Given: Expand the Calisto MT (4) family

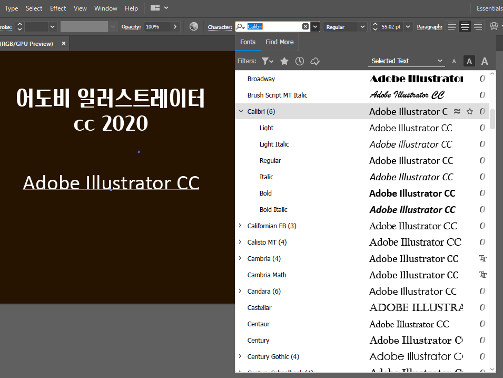Looking at the screenshot, I should click(x=240, y=242).
